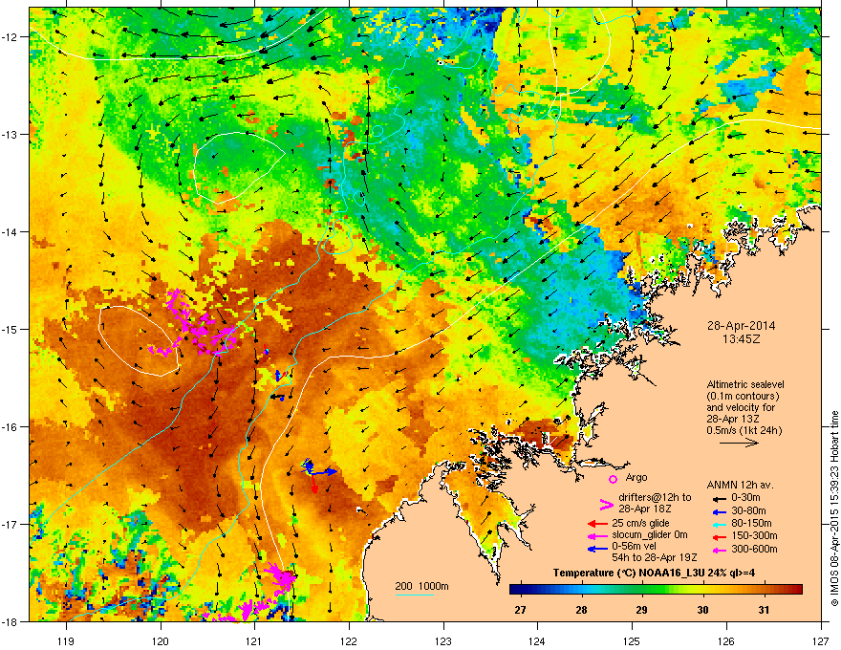Image resolution: width=841 pixels, height=650 pixels.
Task: Click magenta glider track near 121.3E 17.6S
Action: [x=280, y=578]
